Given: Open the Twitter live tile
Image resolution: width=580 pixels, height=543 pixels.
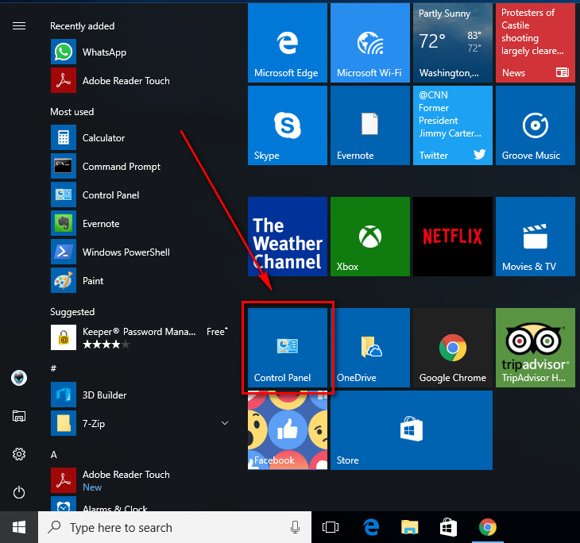Looking at the screenshot, I should (453, 125).
